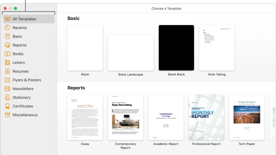The height and width of the screenshot is (155, 276).
Task: Select Flyers & Posters label in sidebar
Action: [x=27, y=80]
